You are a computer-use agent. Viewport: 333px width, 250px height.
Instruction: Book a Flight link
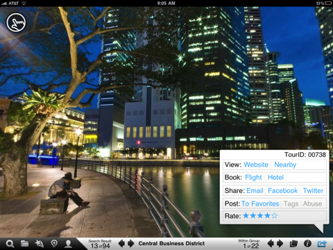(x=253, y=178)
